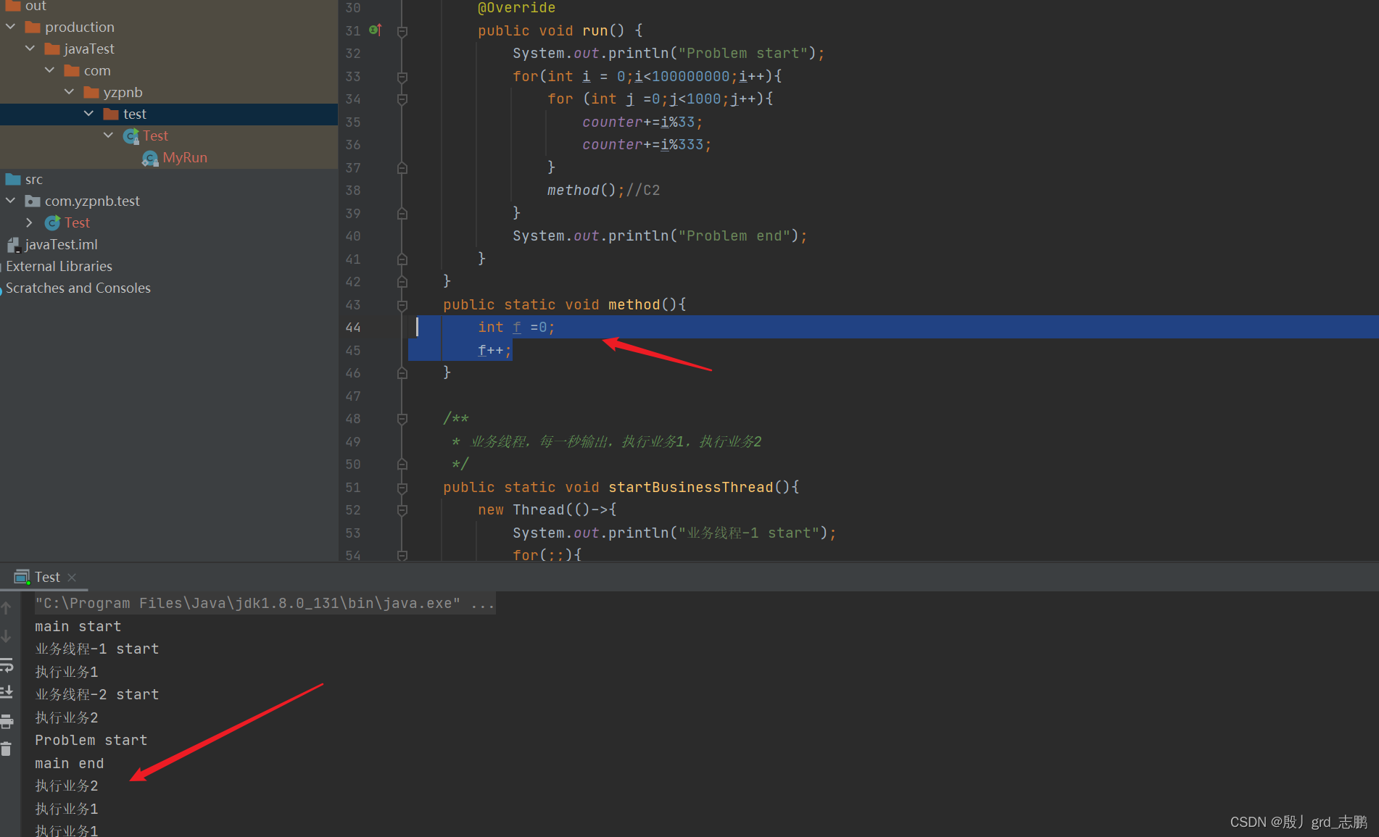Click "main start" console line
Image resolution: width=1379 pixels, height=837 pixels.
(78, 626)
